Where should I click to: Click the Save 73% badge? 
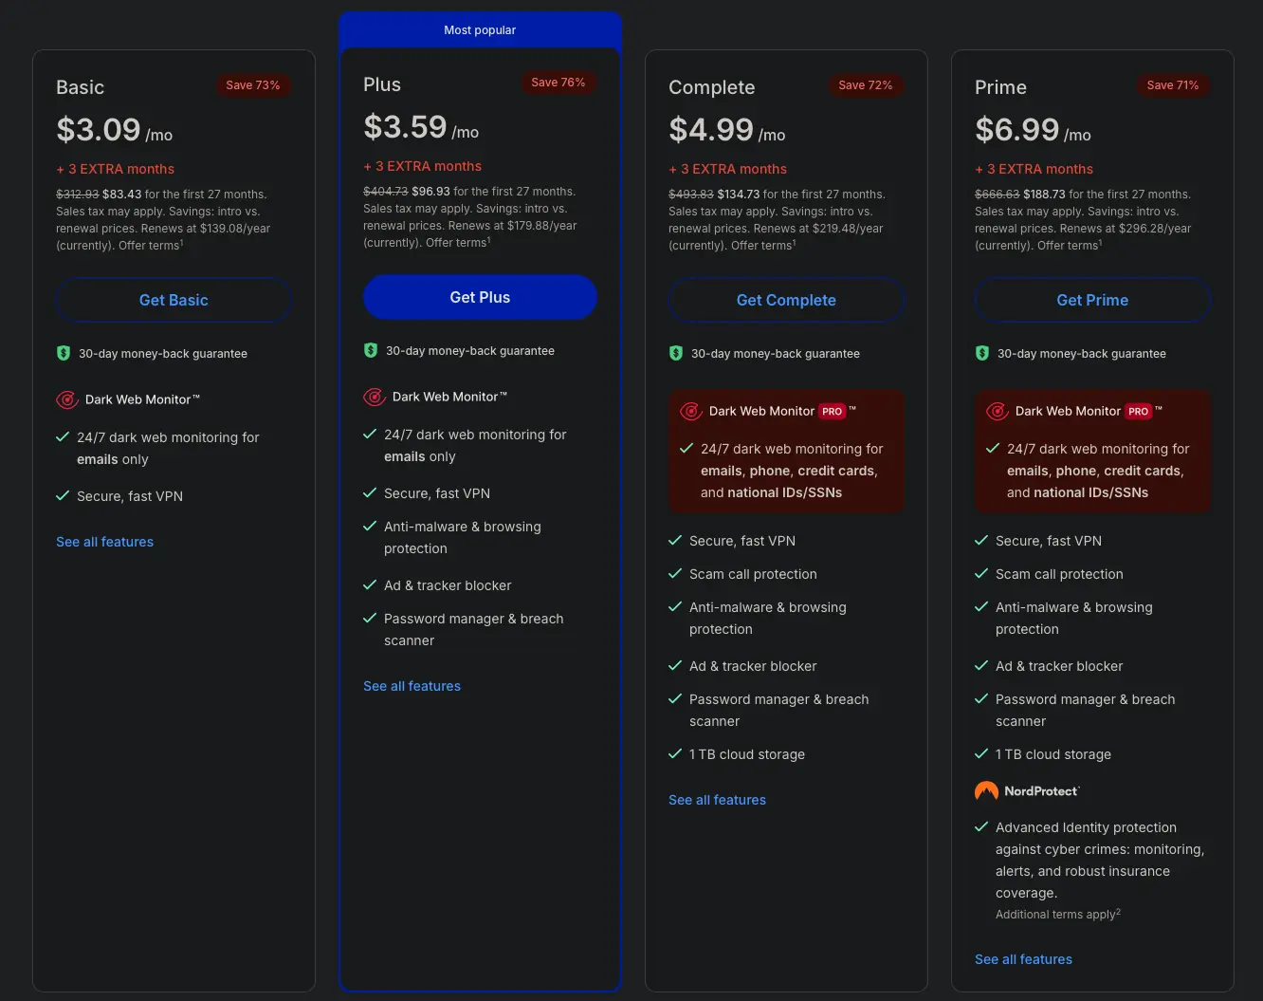click(x=253, y=85)
